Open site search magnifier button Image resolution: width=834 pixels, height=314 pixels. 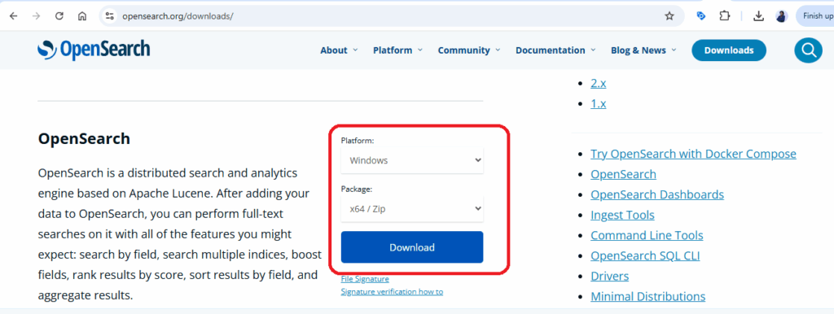(x=809, y=50)
